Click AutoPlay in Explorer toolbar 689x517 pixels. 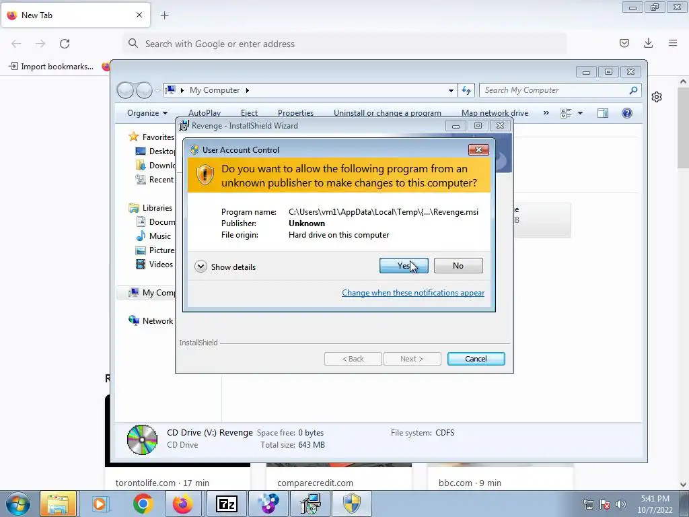point(205,113)
